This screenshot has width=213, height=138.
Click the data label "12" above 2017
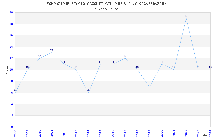point(125,56)
